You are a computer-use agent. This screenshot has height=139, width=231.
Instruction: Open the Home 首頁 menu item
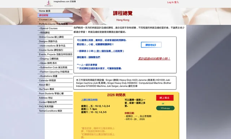pyautogui.click(x=55, y=11)
